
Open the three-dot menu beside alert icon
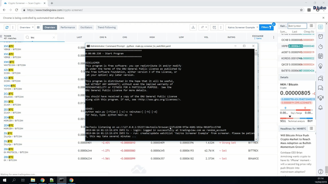tap(221, 27)
